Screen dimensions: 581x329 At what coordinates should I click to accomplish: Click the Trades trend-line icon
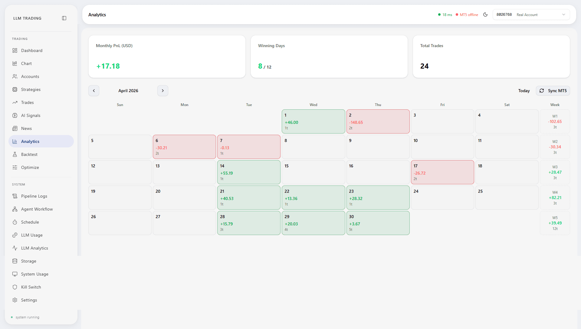pos(15,102)
